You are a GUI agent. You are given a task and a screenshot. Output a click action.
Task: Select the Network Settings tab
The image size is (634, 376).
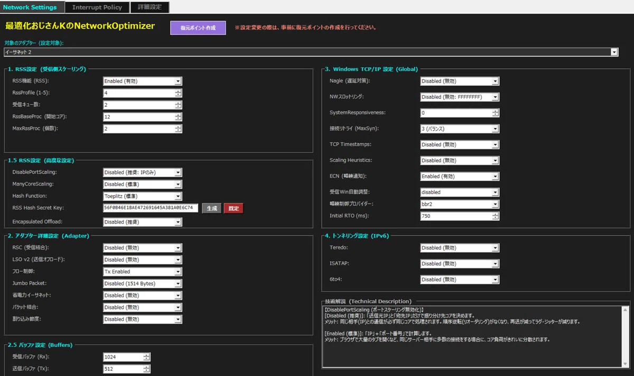click(x=32, y=7)
